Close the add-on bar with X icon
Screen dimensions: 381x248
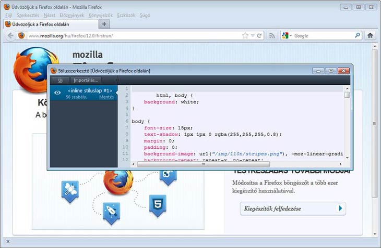[8, 241]
